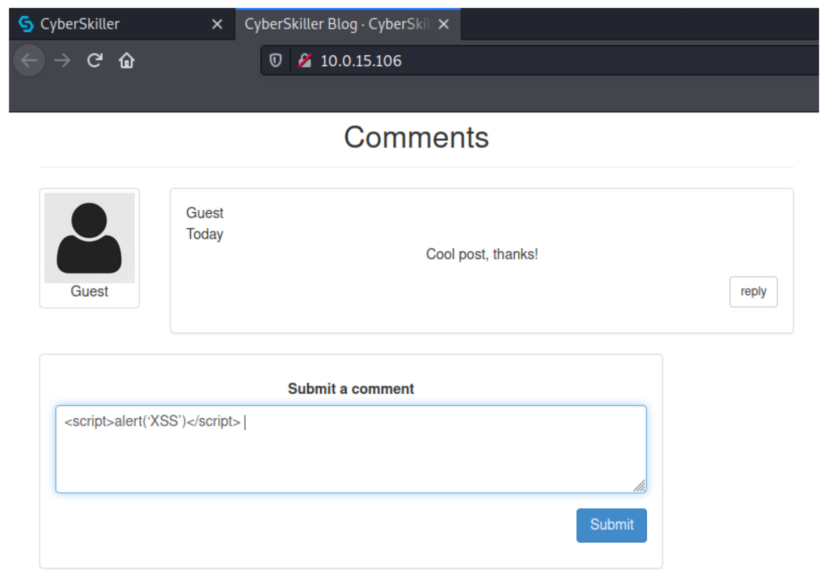Click the browser back arrow button
The image size is (825, 576).
pyautogui.click(x=29, y=61)
